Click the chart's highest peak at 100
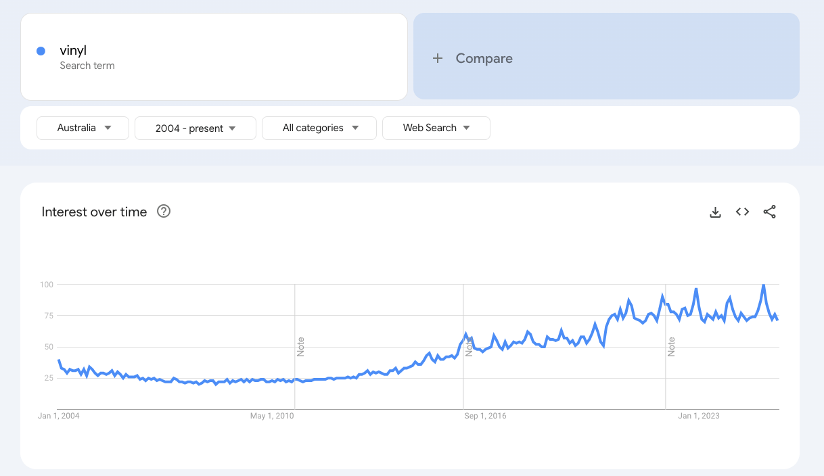This screenshot has width=824, height=476. [x=764, y=285]
